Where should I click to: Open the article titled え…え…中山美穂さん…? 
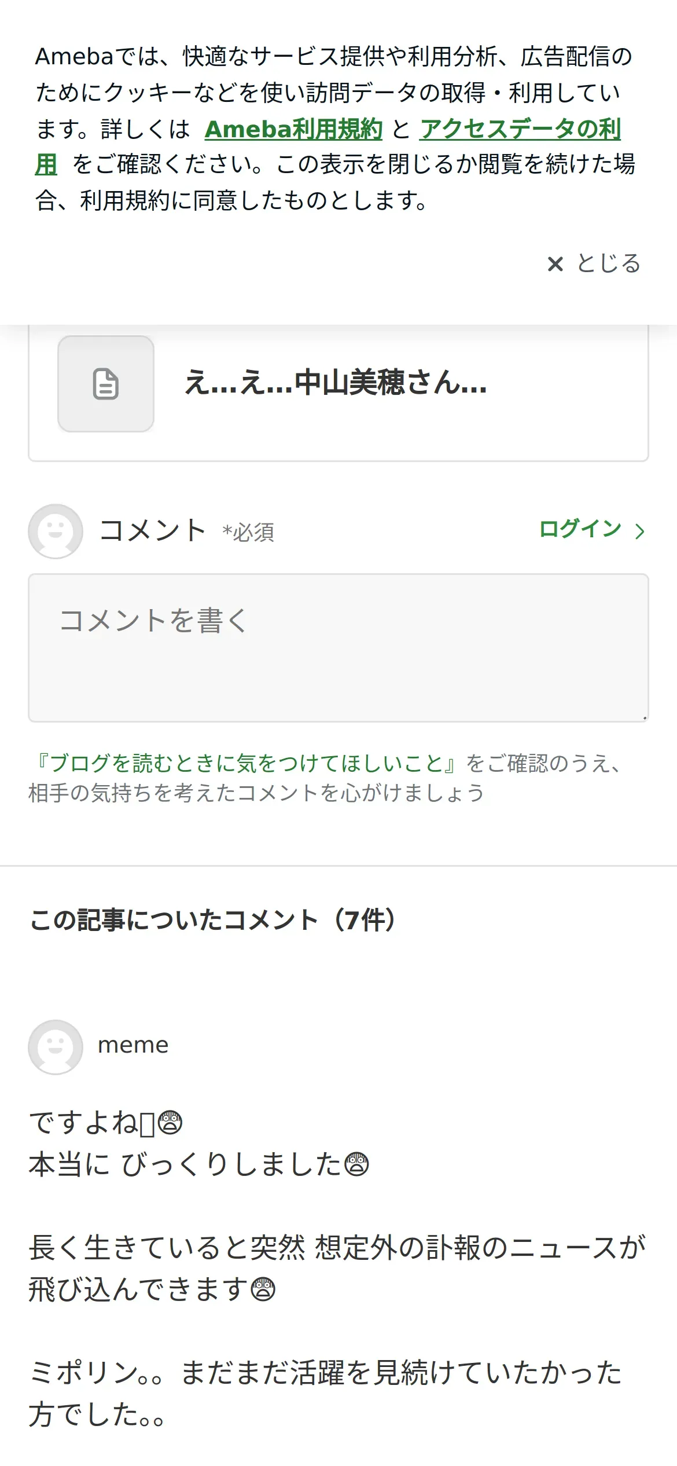pyautogui.click(x=336, y=383)
